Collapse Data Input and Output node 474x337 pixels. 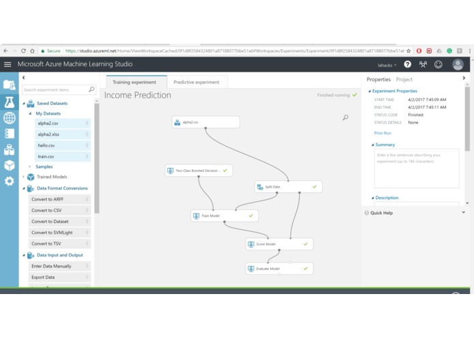[x=24, y=255]
